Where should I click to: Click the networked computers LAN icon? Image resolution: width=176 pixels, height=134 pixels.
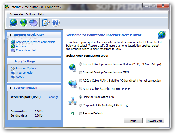tap(73, 101)
